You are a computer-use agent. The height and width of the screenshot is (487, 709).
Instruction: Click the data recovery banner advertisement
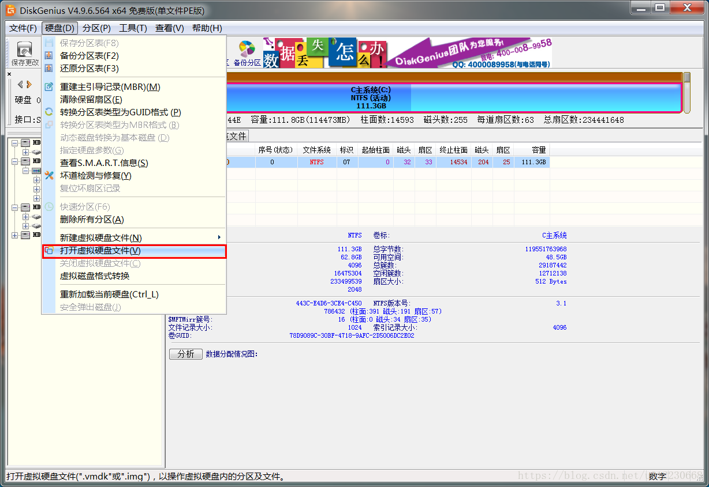pyautogui.click(x=408, y=52)
